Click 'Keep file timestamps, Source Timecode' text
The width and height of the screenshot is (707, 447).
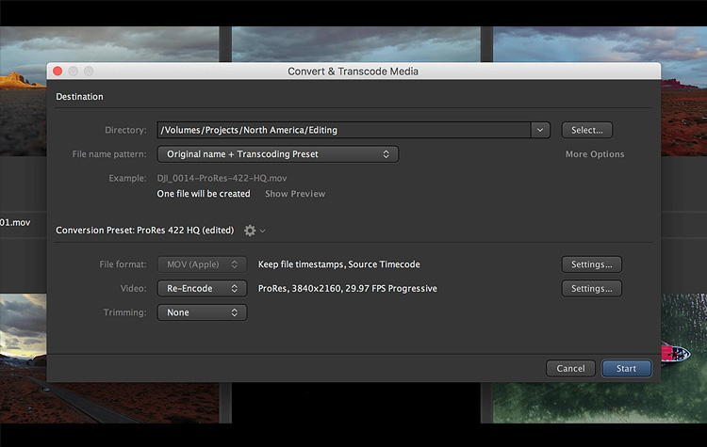pos(338,264)
